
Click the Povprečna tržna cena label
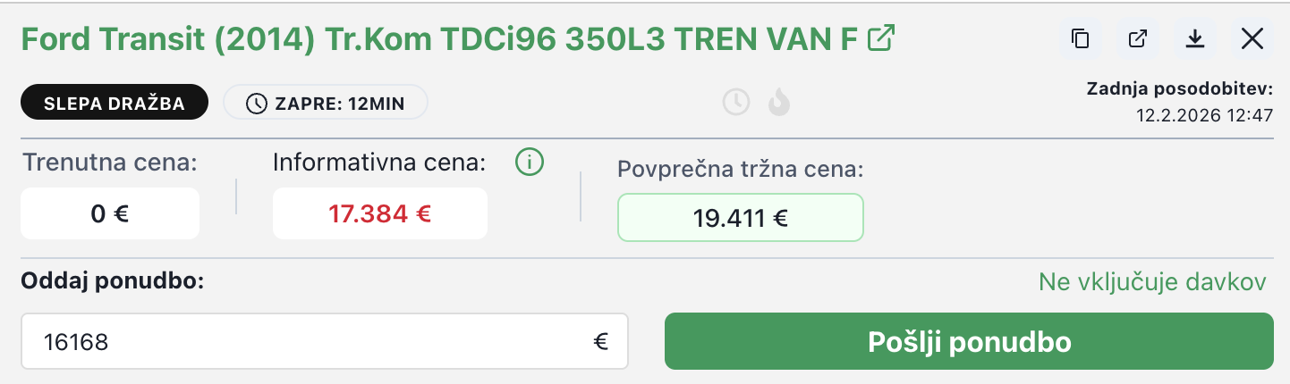[741, 170]
